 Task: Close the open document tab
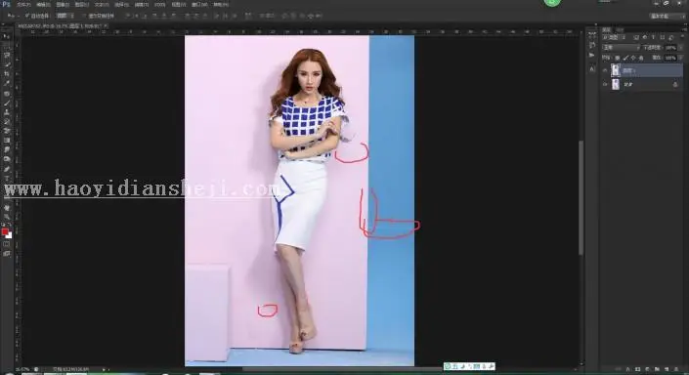(106, 26)
